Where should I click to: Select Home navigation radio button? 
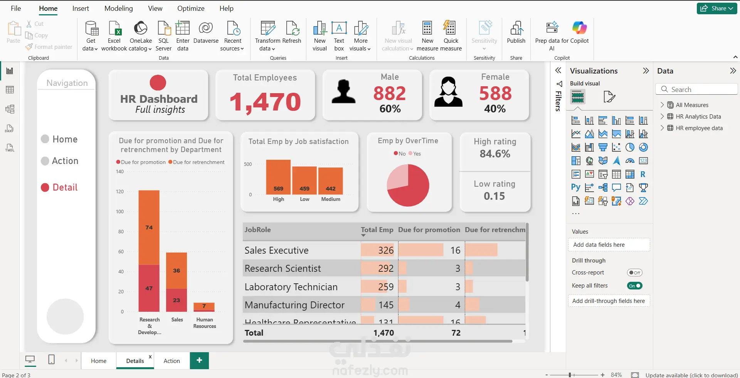(x=45, y=139)
